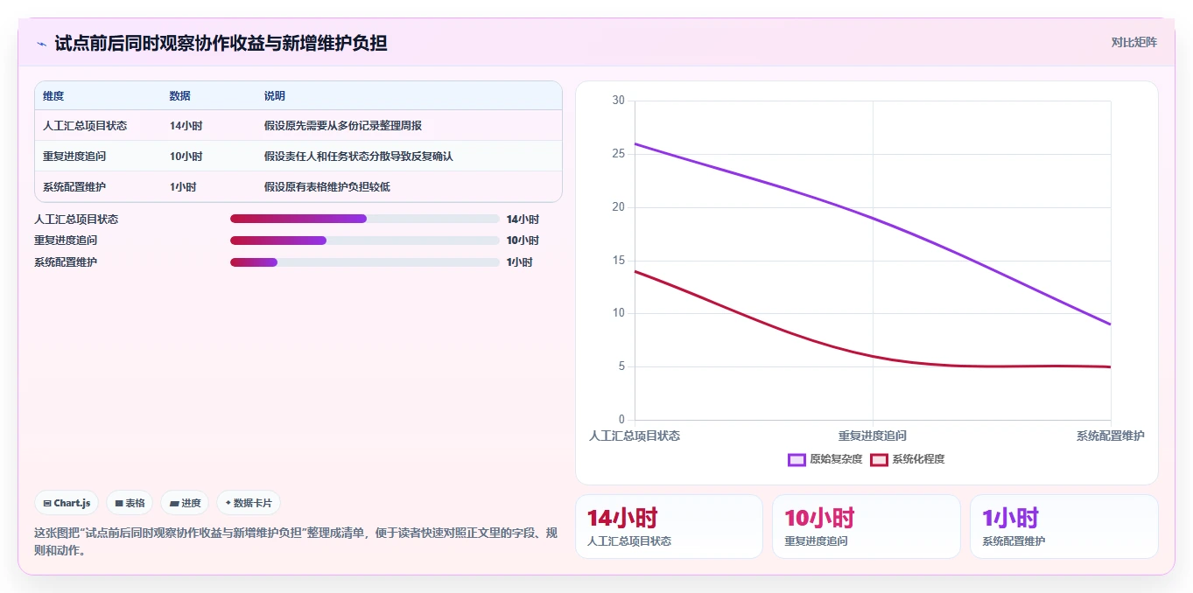Click the lightning icon beside the title

tap(41, 43)
